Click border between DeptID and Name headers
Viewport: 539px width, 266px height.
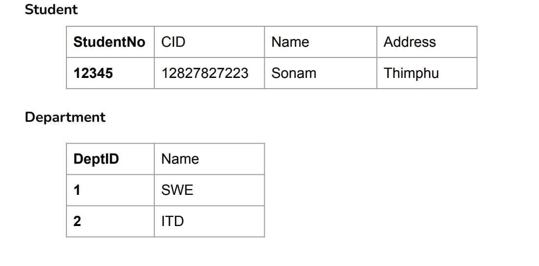coord(154,159)
